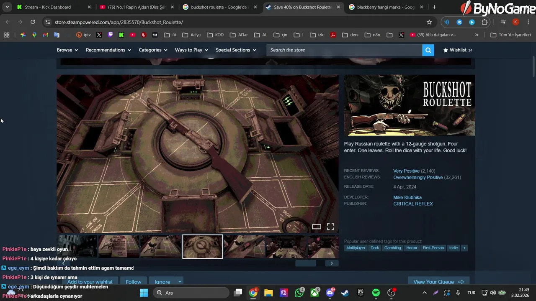Expand more tags with the plus button

[464, 248]
